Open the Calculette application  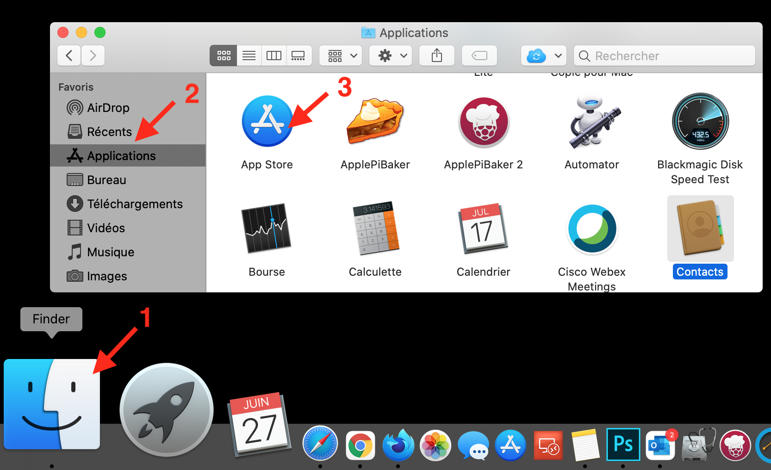[375, 229]
